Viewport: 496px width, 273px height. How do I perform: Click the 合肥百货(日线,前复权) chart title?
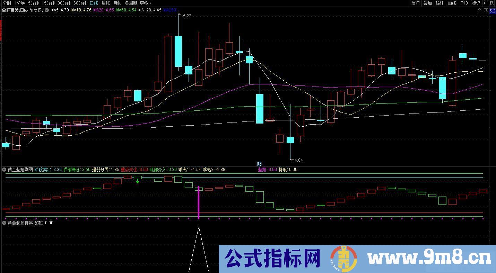(x=23, y=10)
